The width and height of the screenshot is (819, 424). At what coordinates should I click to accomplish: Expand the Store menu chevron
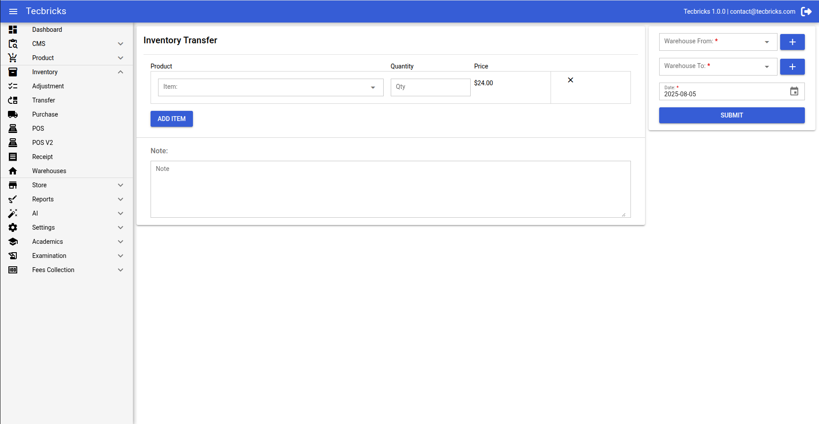121,185
